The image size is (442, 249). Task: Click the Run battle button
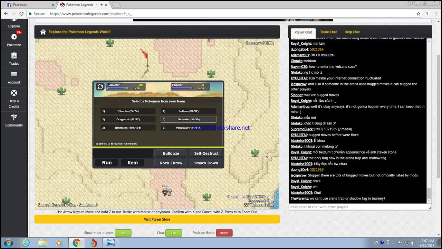[107, 163]
